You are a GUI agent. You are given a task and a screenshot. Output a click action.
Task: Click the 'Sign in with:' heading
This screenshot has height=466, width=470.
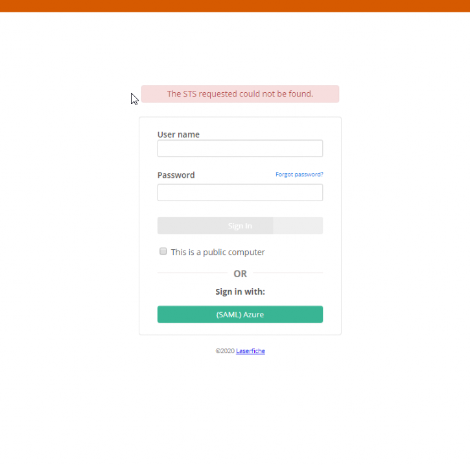pyautogui.click(x=240, y=292)
